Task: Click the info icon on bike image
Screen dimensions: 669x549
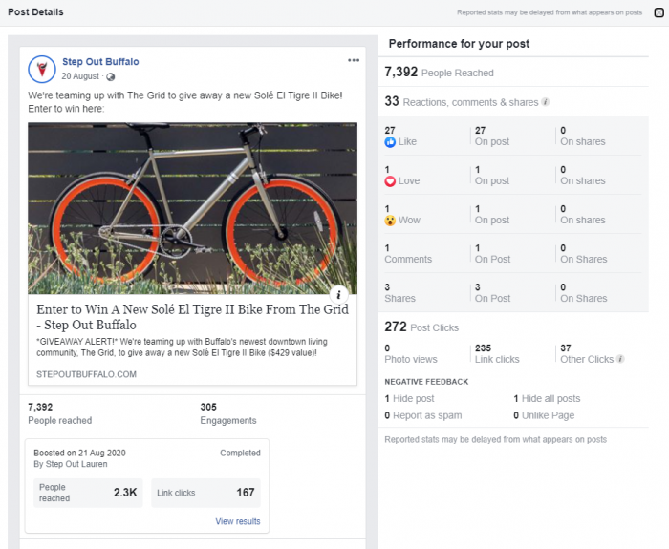Action: click(338, 294)
